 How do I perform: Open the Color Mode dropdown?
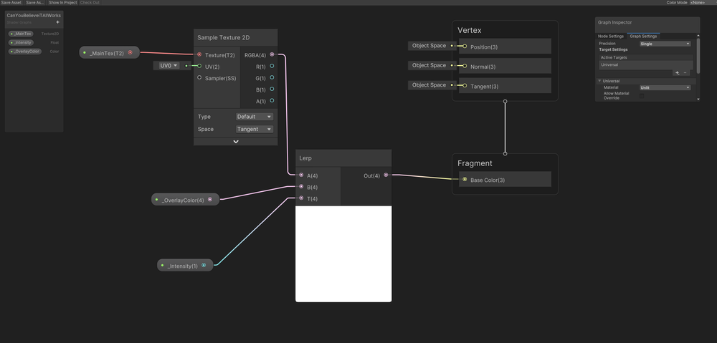[x=703, y=2]
